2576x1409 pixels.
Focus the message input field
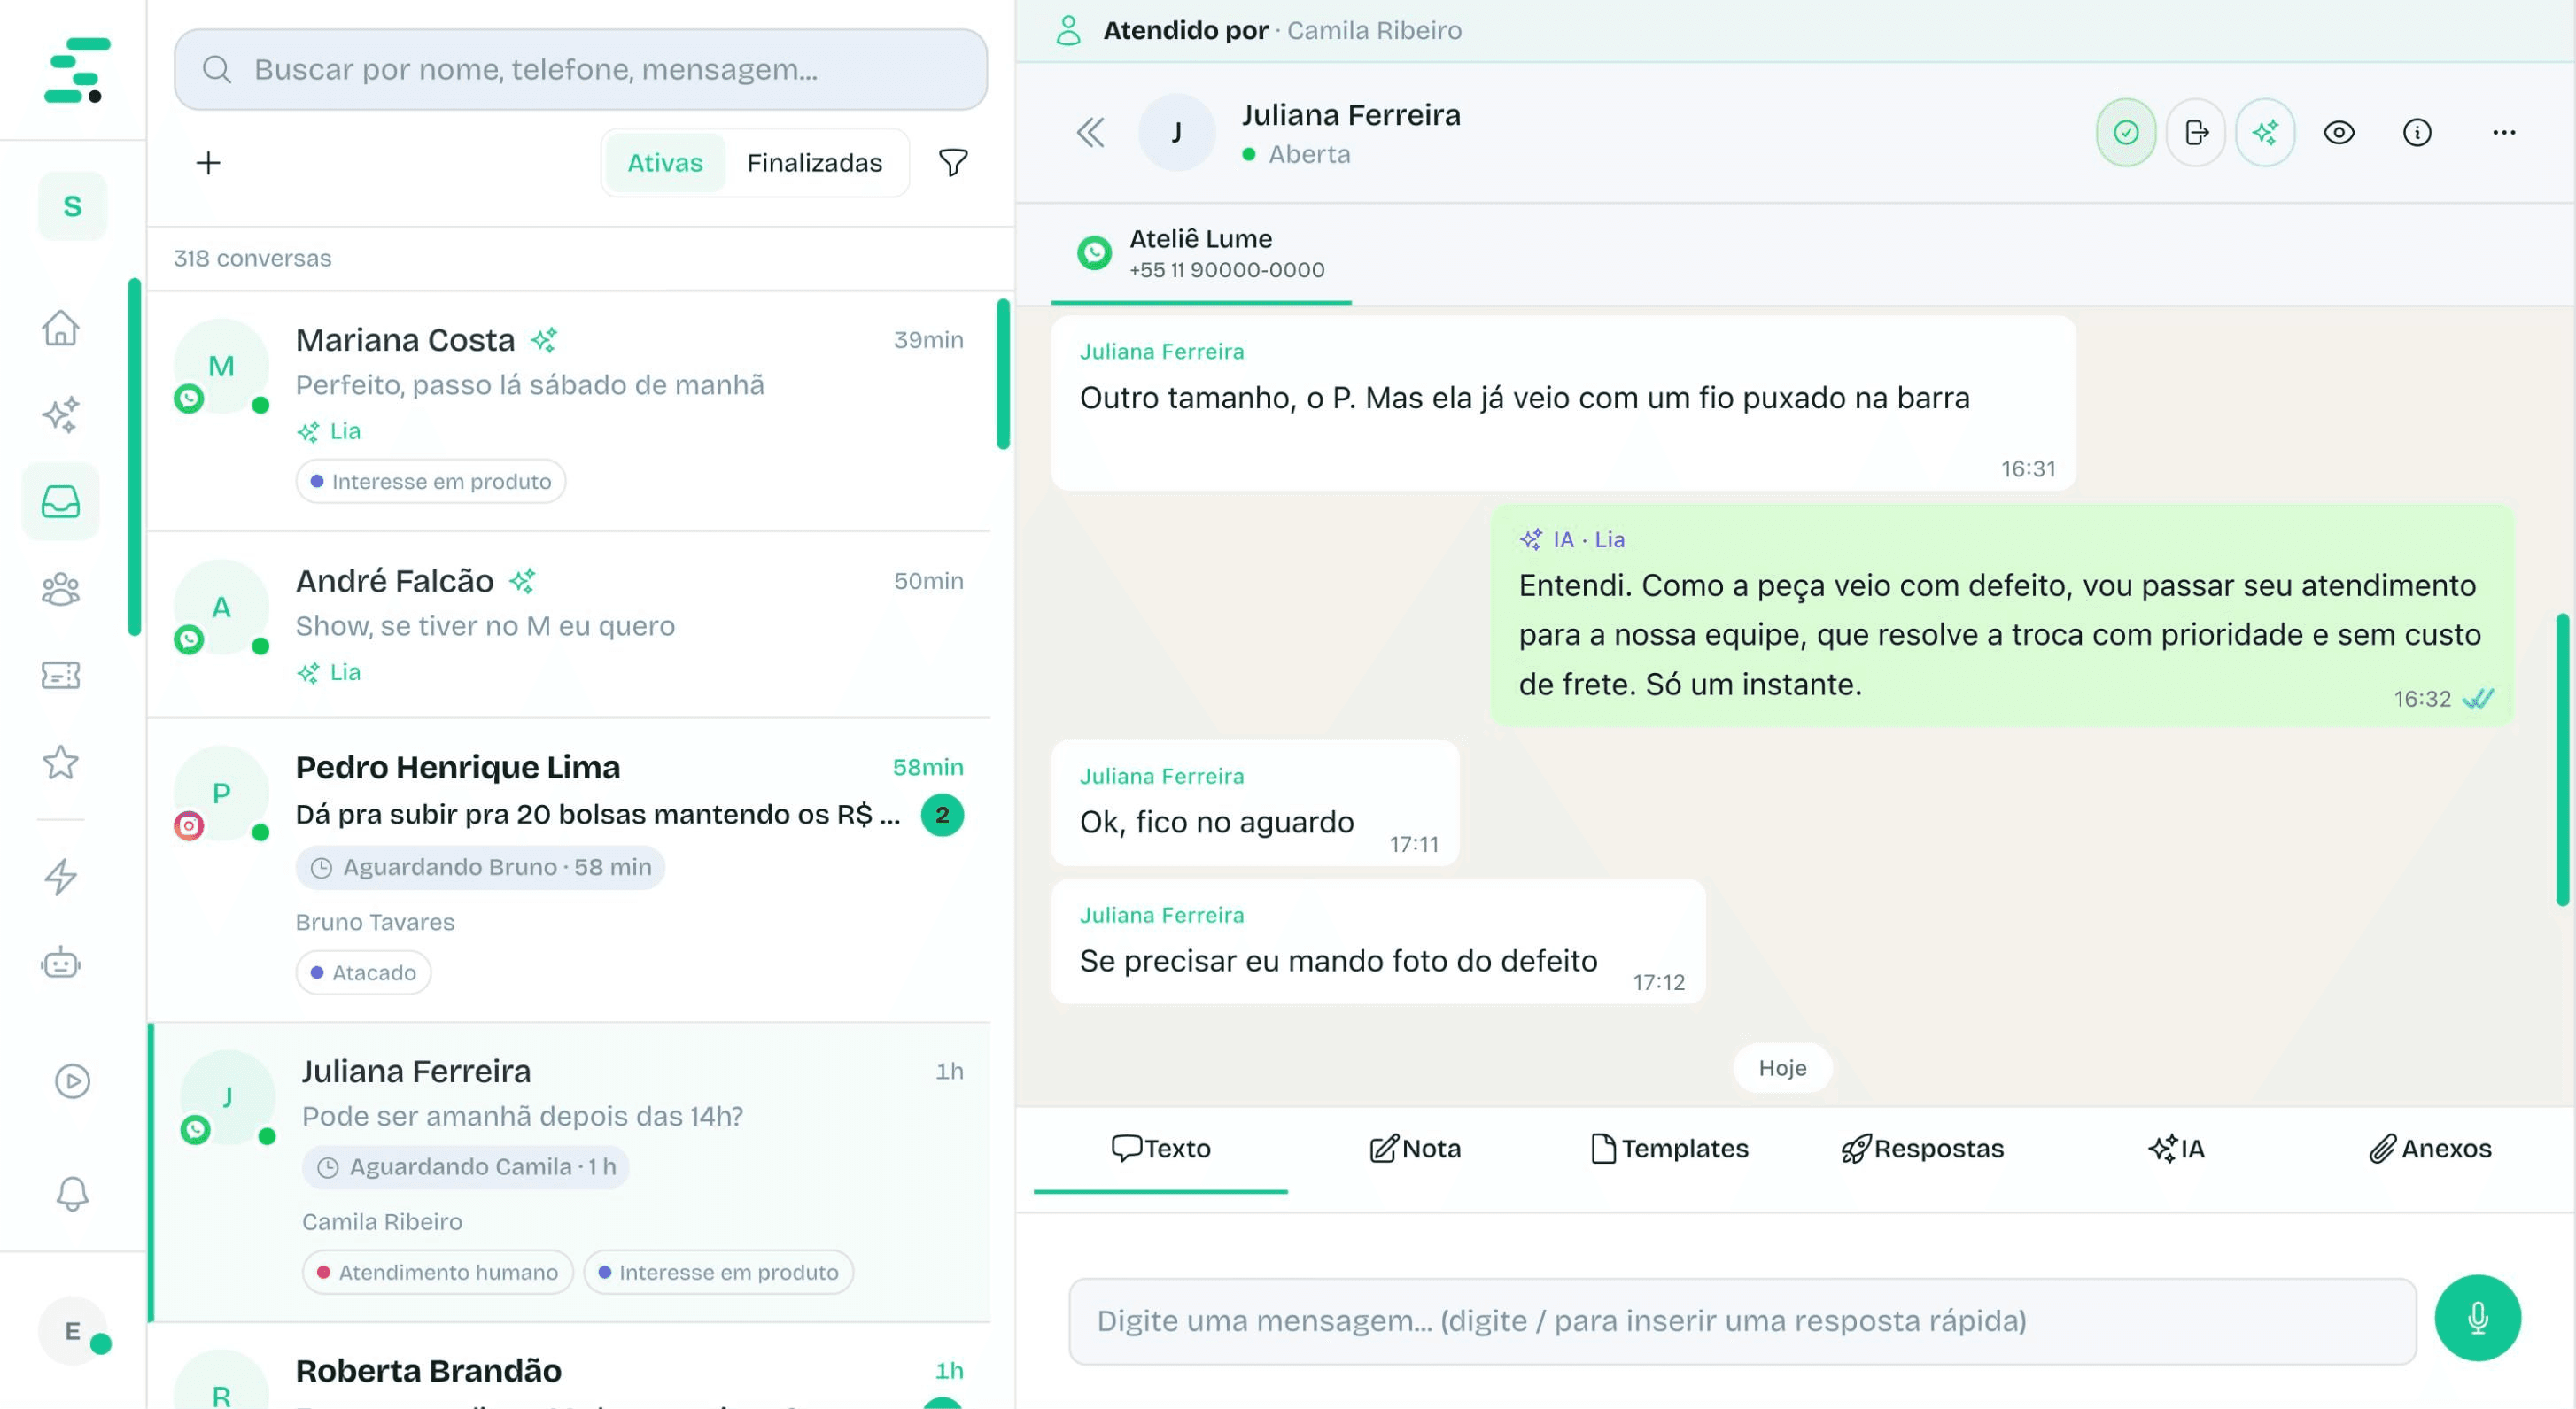(1743, 1321)
